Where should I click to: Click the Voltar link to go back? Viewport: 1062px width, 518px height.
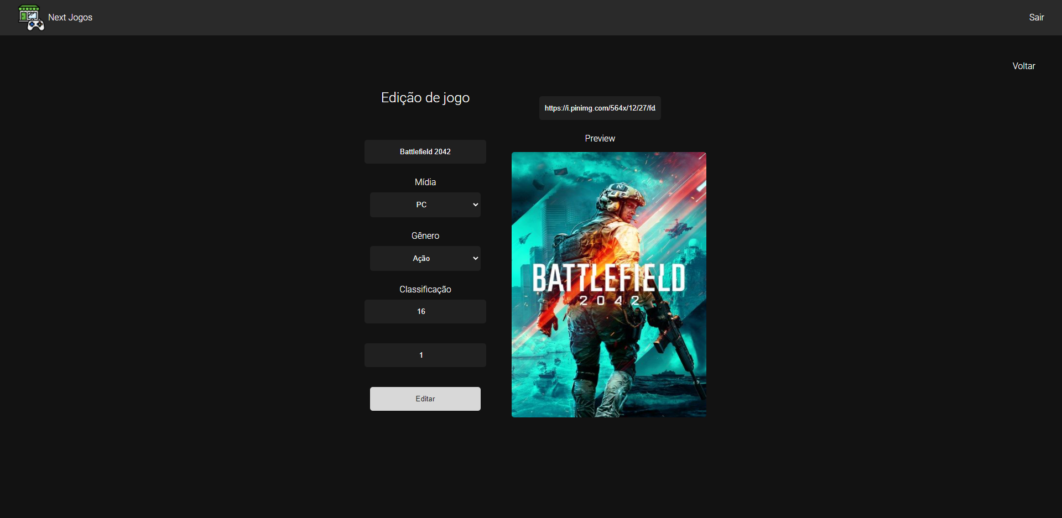[x=1024, y=66]
